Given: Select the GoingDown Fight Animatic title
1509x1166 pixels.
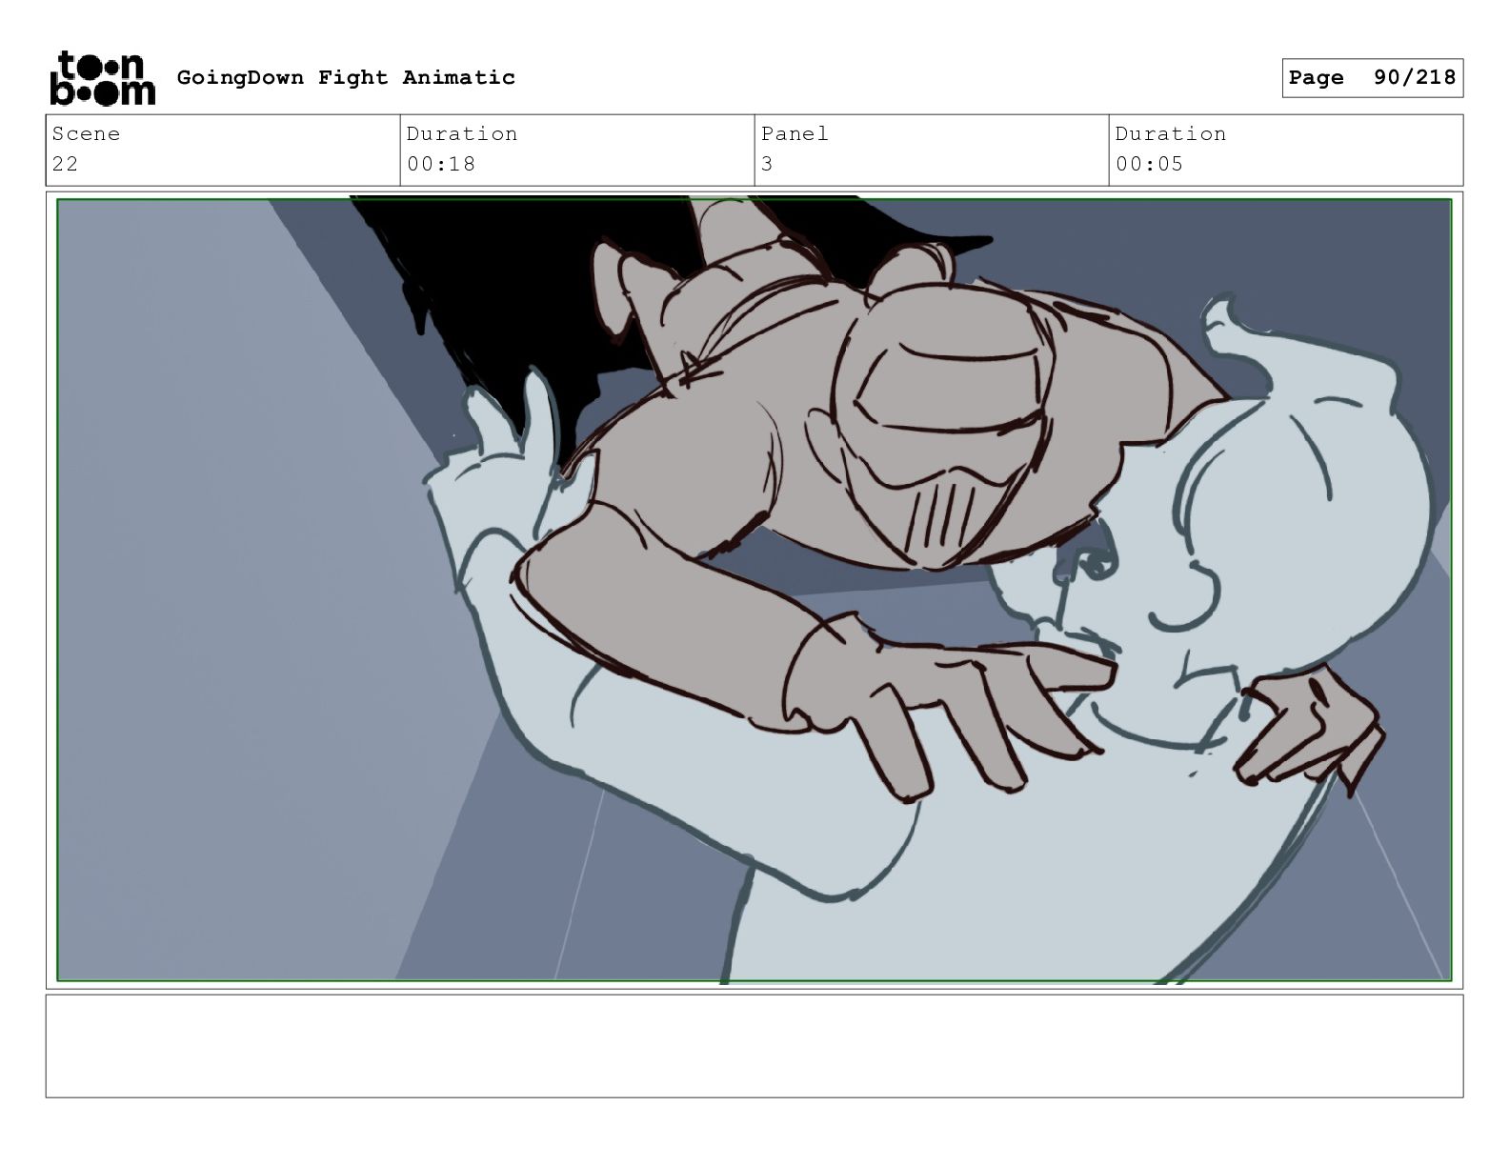Looking at the screenshot, I should point(346,77).
